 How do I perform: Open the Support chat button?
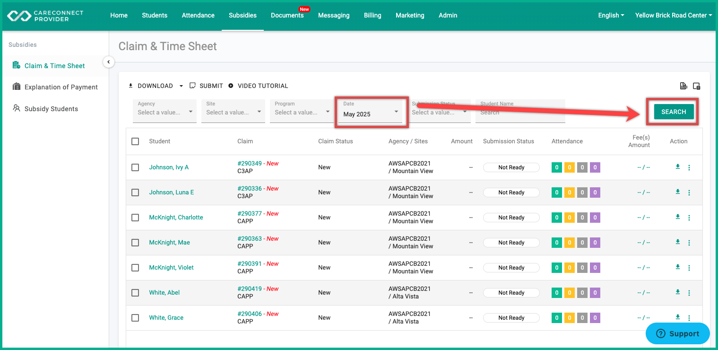678,333
